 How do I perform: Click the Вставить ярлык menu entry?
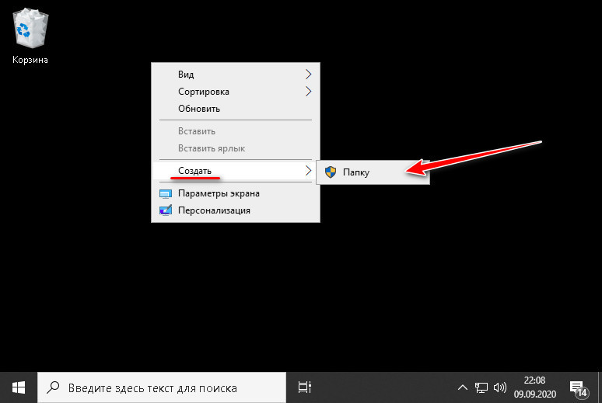pyautogui.click(x=212, y=148)
